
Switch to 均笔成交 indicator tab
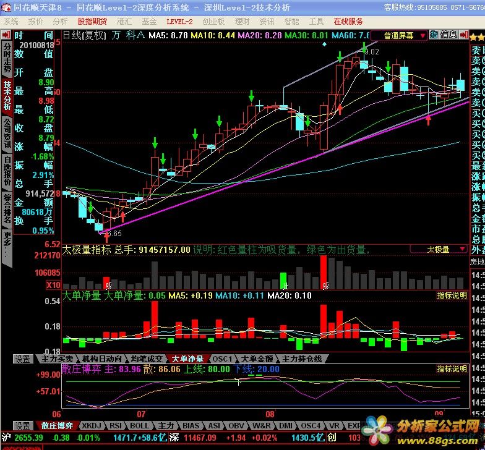[147, 359]
